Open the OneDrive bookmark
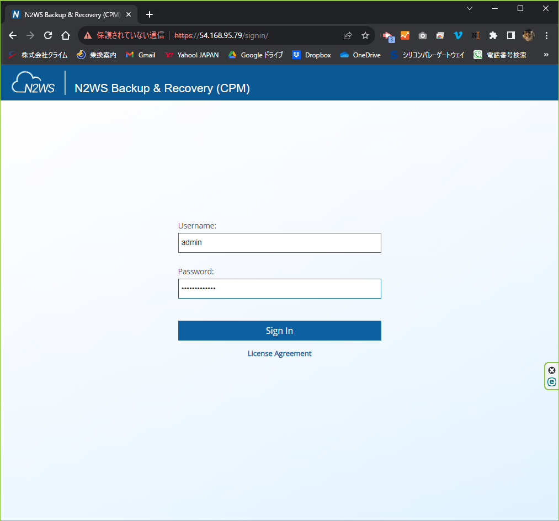 click(x=360, y=55)
